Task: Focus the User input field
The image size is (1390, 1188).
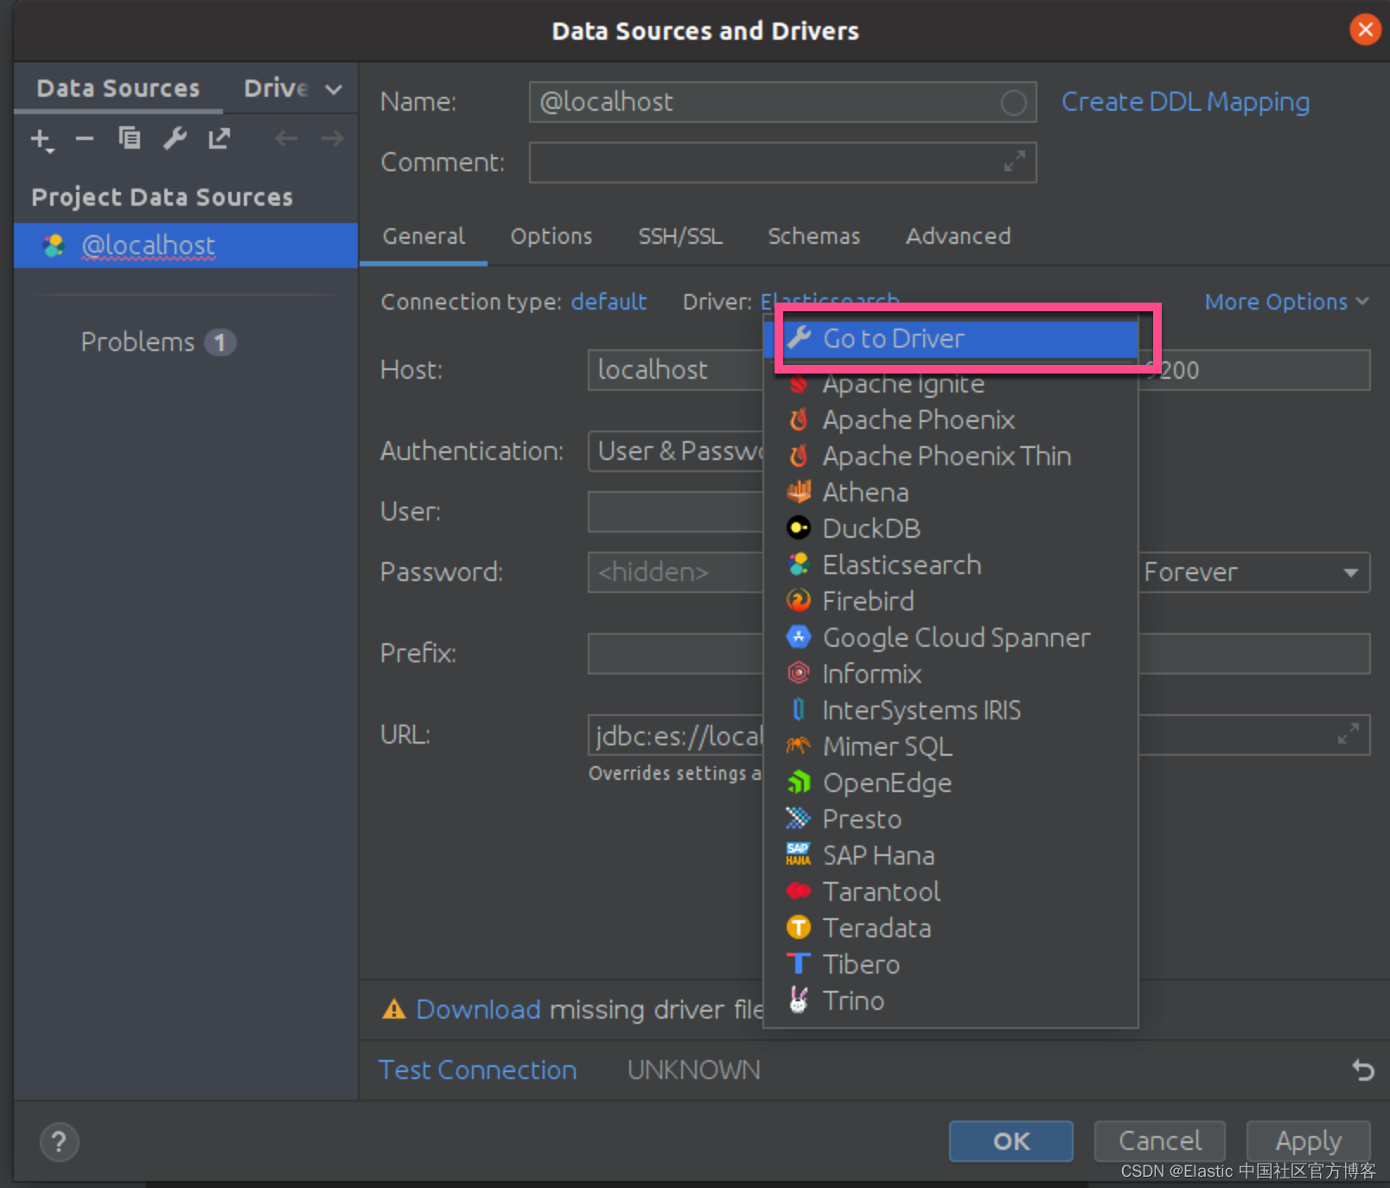Action: tap(676, 512)
